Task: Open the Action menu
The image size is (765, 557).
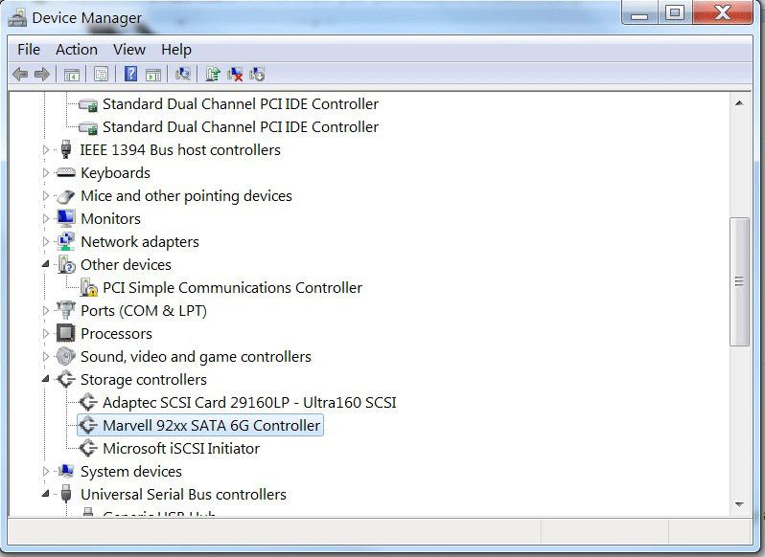Action: pyautogui.click(x=77, y=50)
